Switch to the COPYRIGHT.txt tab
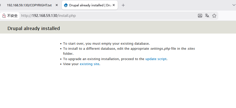This screenshot has height=108, width=236. (x=29, y=5)
